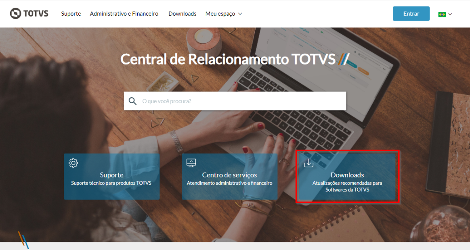Click the 'O que você procura?' search field
Image resolution: width=470 pixels, height=250 pixels.
pyautogui.click(x=235, y=101)
